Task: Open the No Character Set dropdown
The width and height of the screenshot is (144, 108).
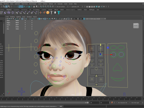Action: coord(123,103)
